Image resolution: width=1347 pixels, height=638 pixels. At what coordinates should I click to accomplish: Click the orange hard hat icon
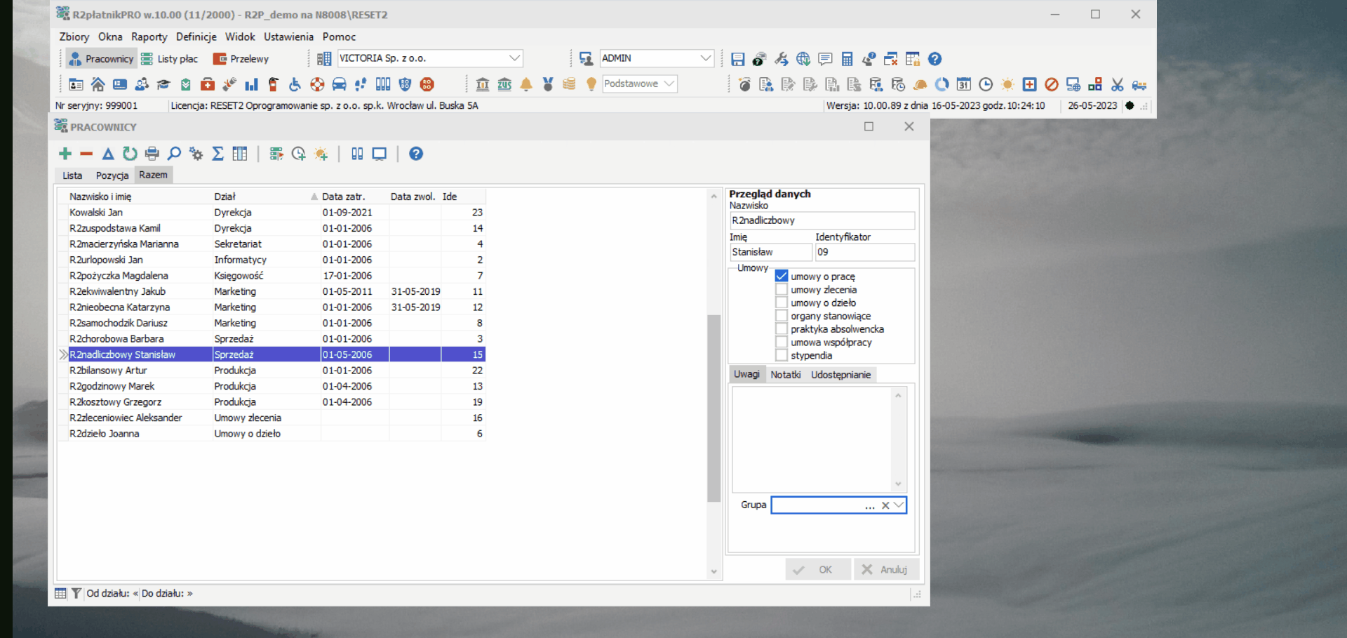coord(920,84)
